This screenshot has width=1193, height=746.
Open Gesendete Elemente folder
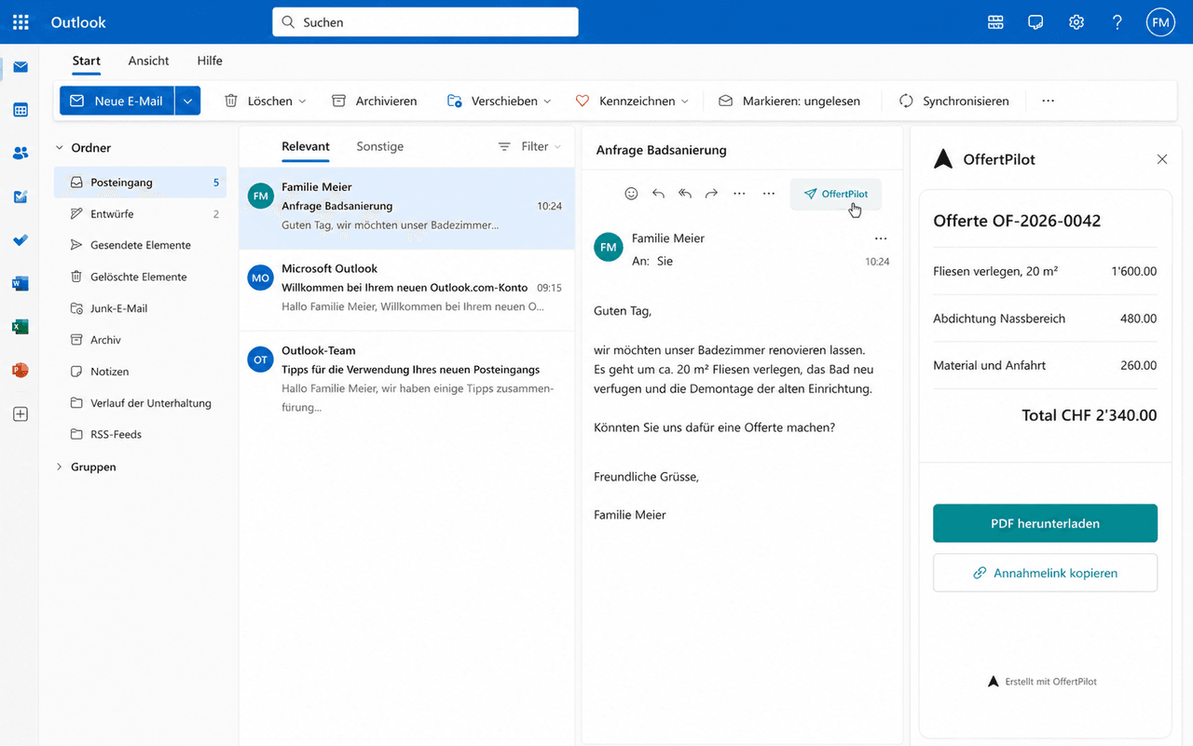pyautogui.click(x=140, y=245)
